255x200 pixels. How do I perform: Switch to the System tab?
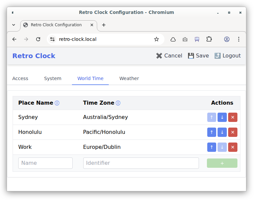coord(53,78)
